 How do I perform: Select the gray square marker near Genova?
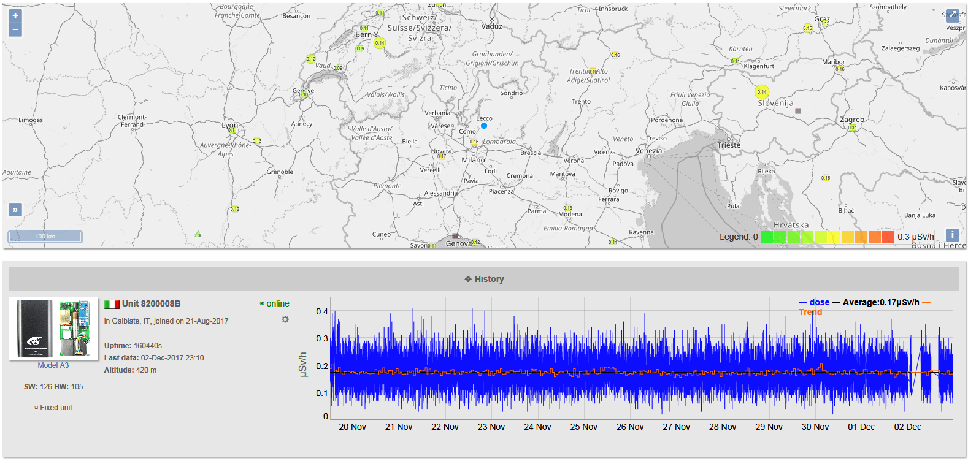click(x=455, y=236)
